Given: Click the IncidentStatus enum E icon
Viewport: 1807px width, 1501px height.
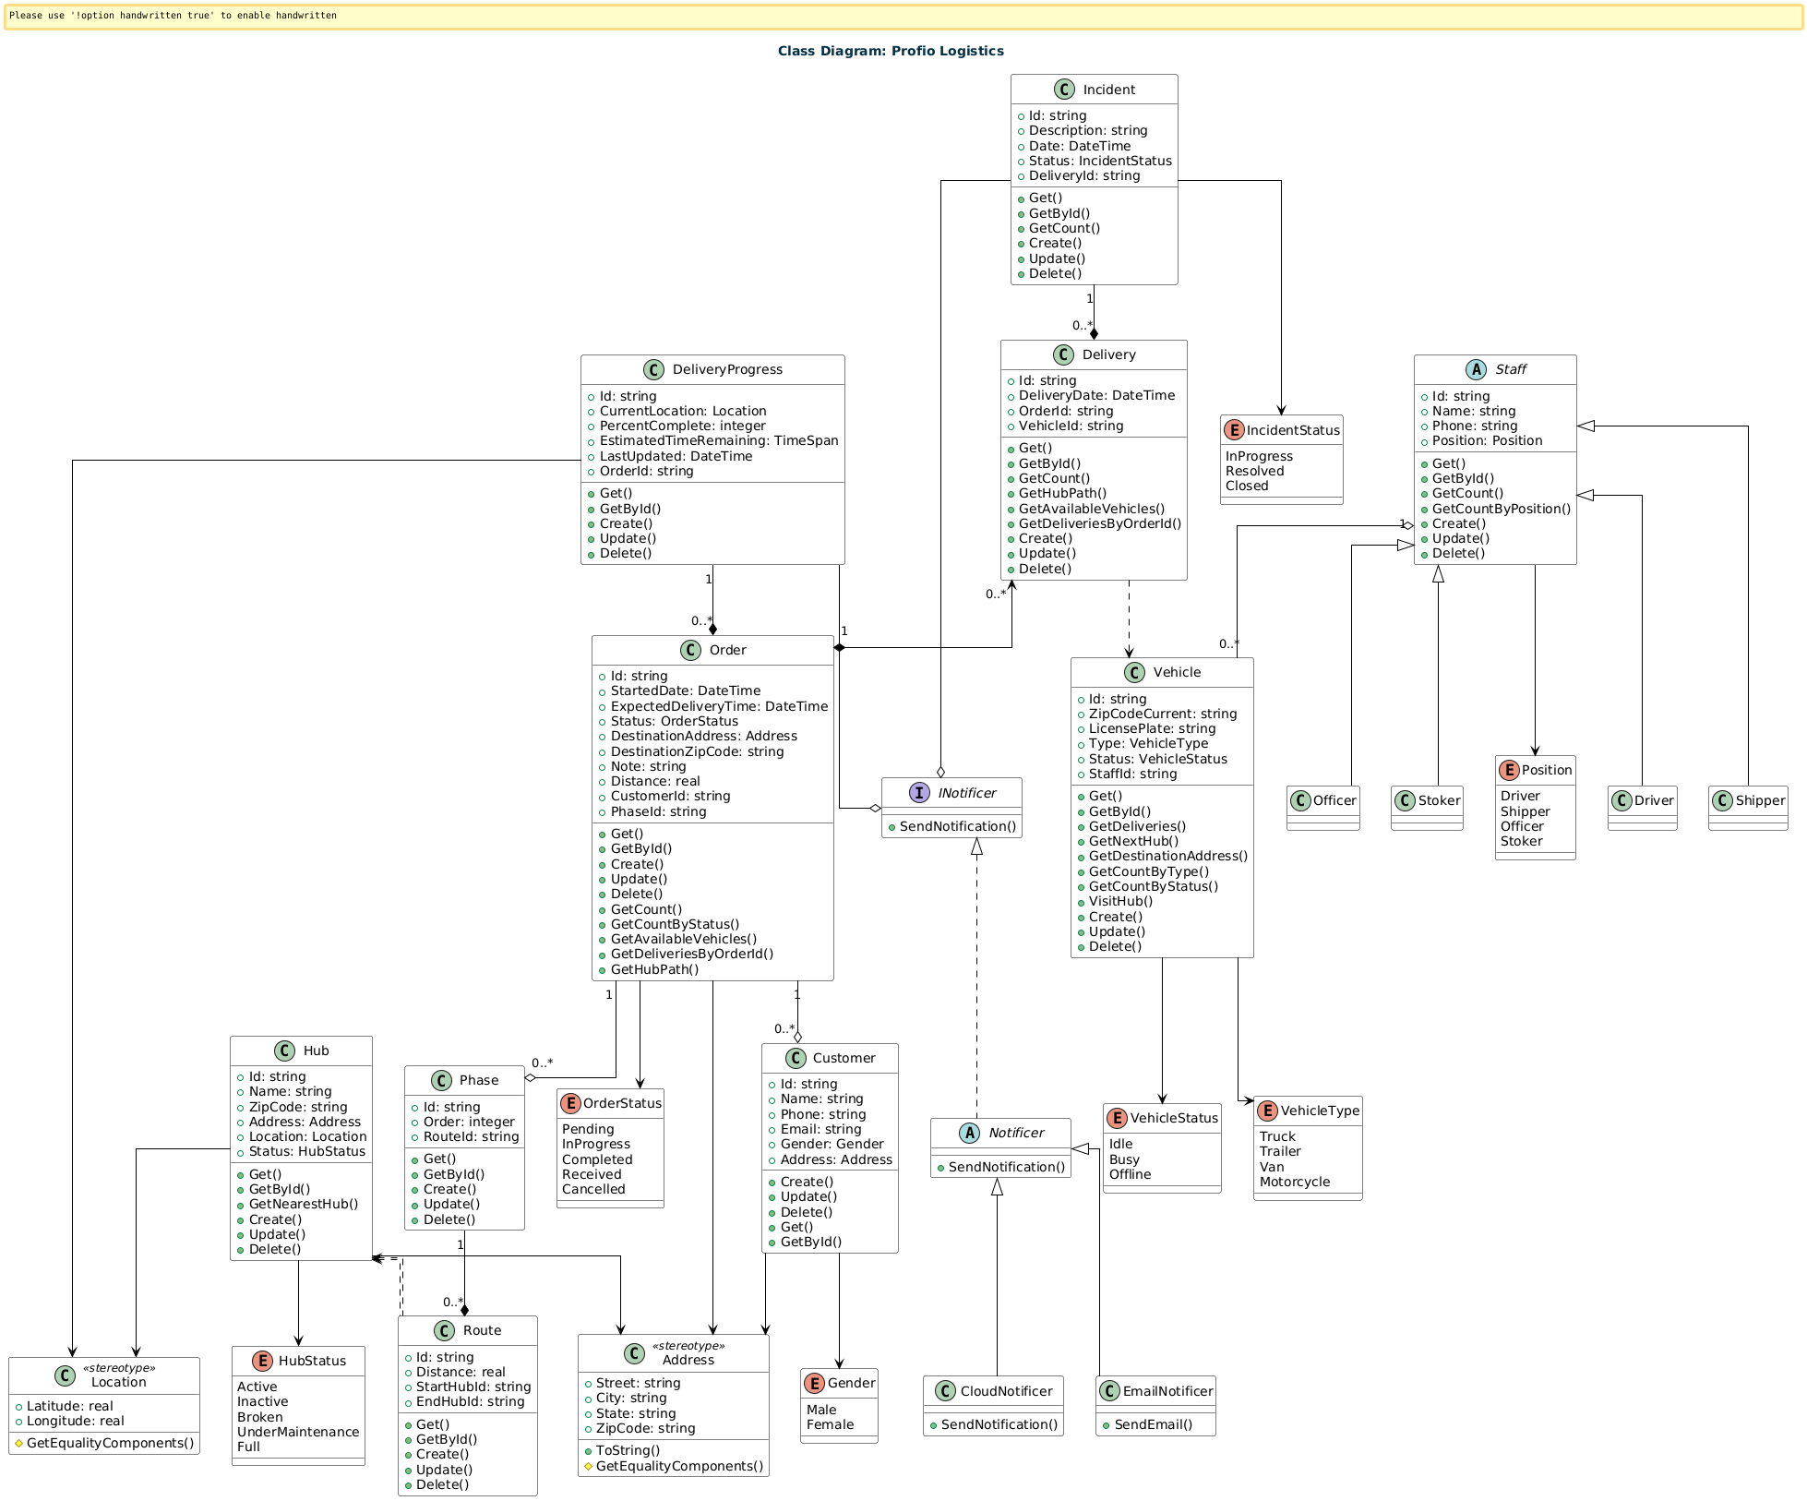Looking at the screenshot, I should [1234, 430].
